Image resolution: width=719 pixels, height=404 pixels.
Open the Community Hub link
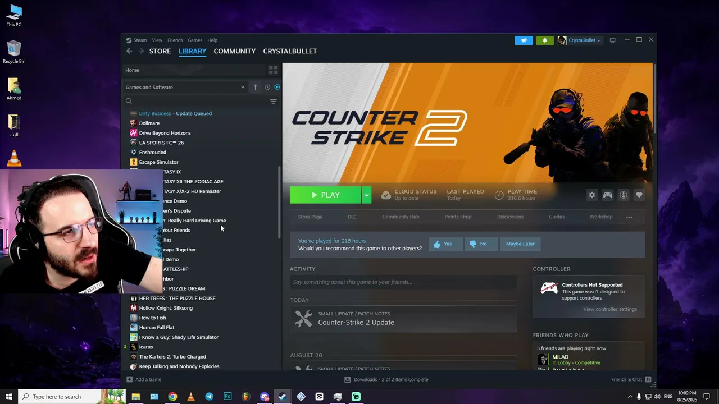click(x=401, y=217)
